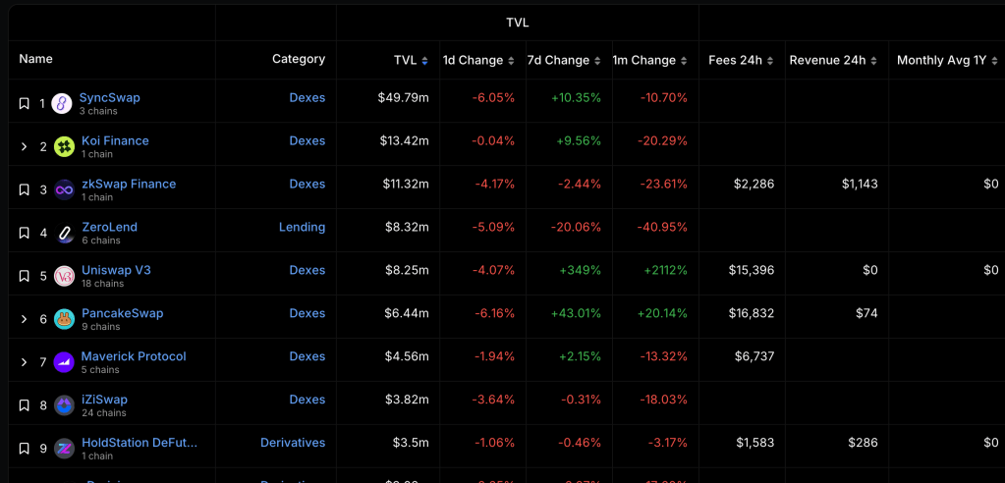Open the HoldStation DeFutures protocol link

click(140, 443)
